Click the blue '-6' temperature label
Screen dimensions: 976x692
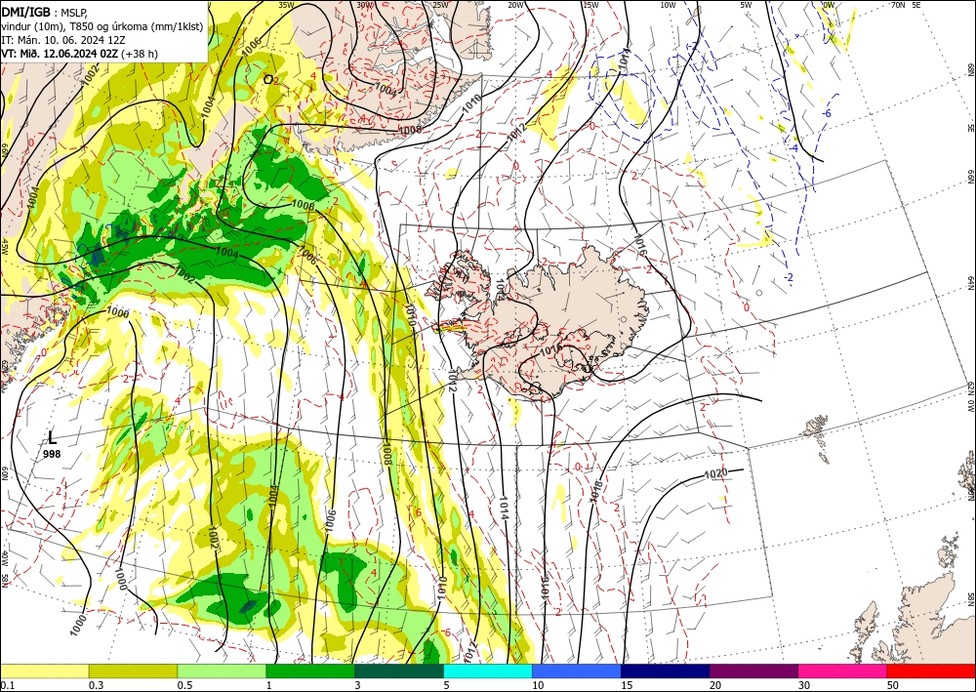826,114
